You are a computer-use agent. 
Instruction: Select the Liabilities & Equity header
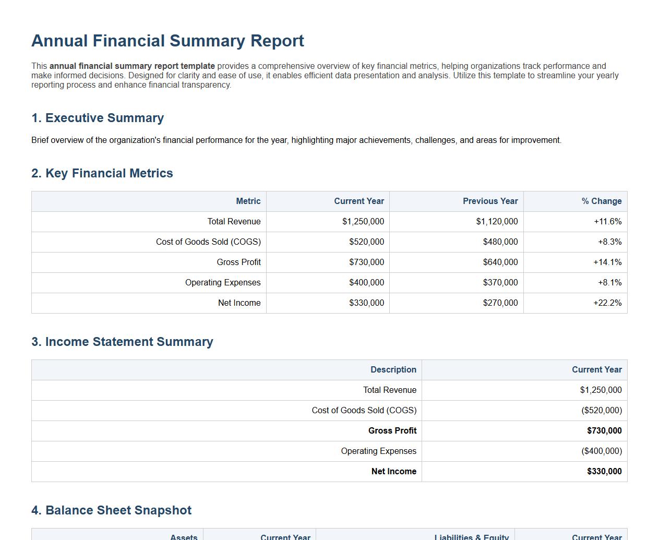pos(472,536)
